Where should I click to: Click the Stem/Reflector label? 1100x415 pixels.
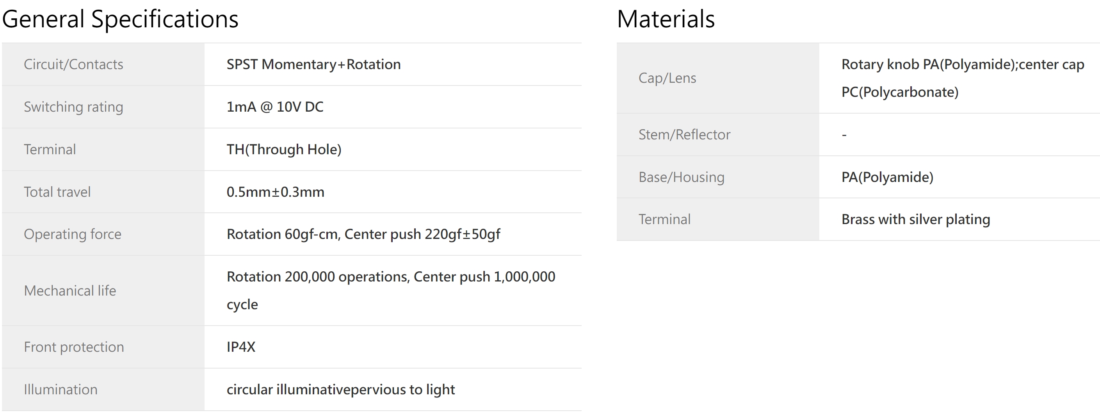pos(685,134)
